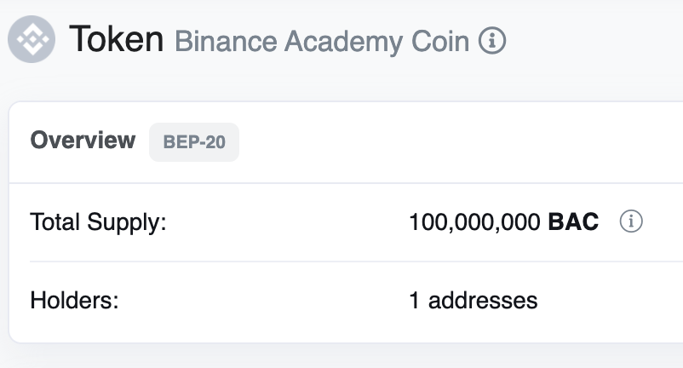Click info icon next to BAC supply
Screen dimensions: 683x368
click(x=630, y=222)
